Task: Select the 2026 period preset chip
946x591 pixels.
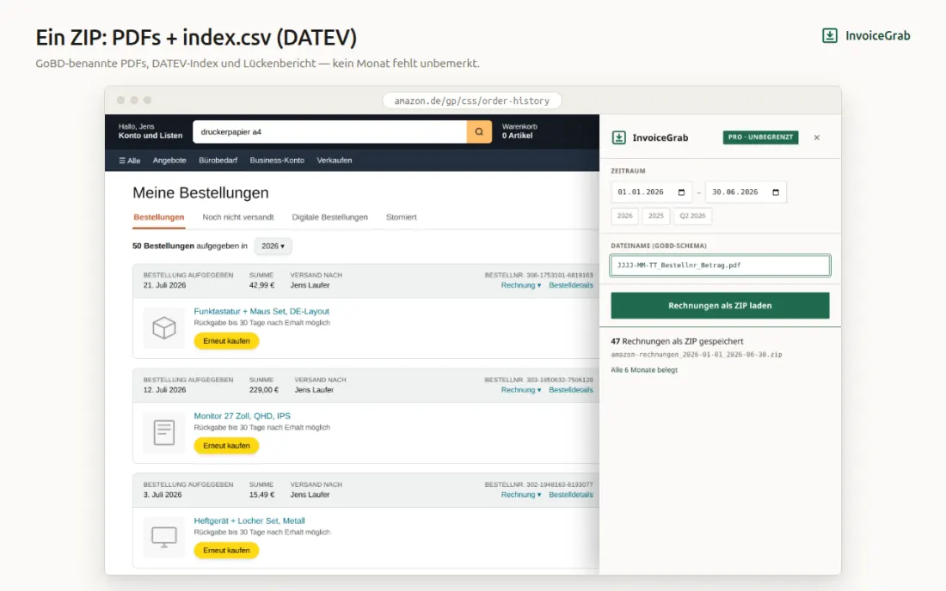Action: point(624,216)
